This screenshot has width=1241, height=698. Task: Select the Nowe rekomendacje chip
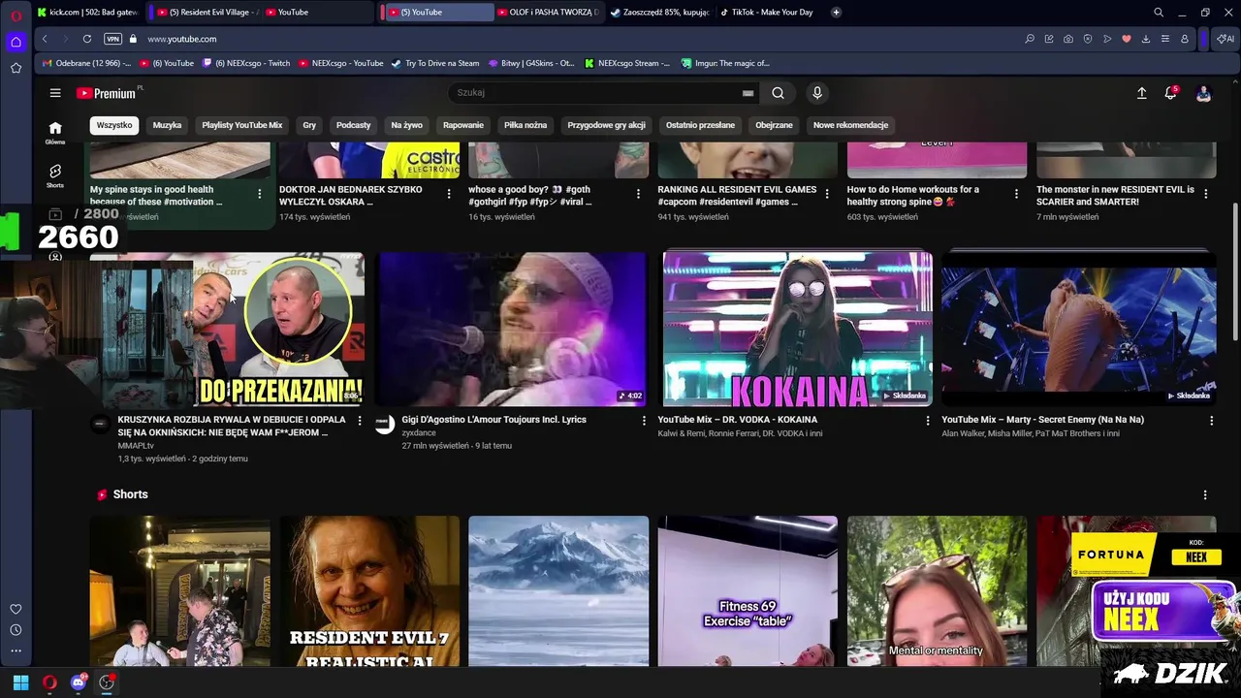(850, 125)
